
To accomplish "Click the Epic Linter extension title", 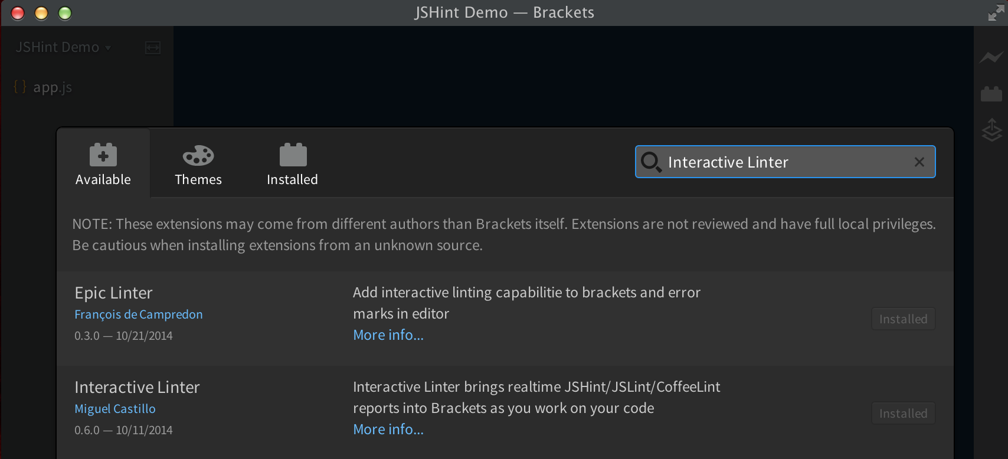I will click(x=113, y=293).
